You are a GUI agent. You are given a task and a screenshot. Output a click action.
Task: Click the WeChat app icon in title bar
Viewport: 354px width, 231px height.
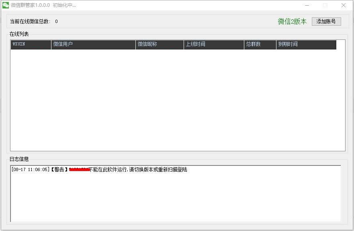tap(5, 5)
